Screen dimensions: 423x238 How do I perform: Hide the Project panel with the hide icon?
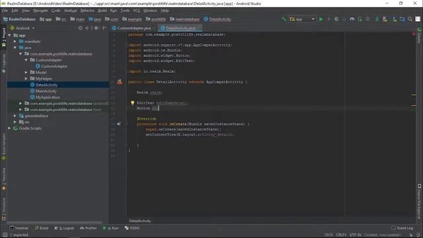(104, 28)
